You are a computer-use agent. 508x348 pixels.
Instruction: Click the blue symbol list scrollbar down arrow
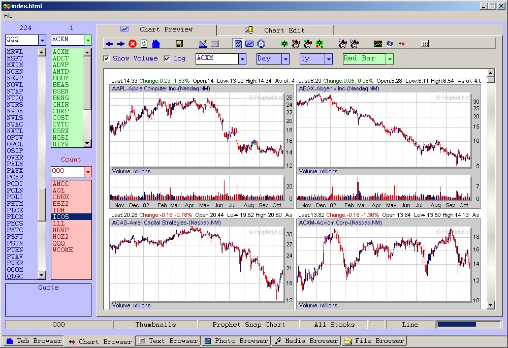pyautogui.click(x=42, y=275)
